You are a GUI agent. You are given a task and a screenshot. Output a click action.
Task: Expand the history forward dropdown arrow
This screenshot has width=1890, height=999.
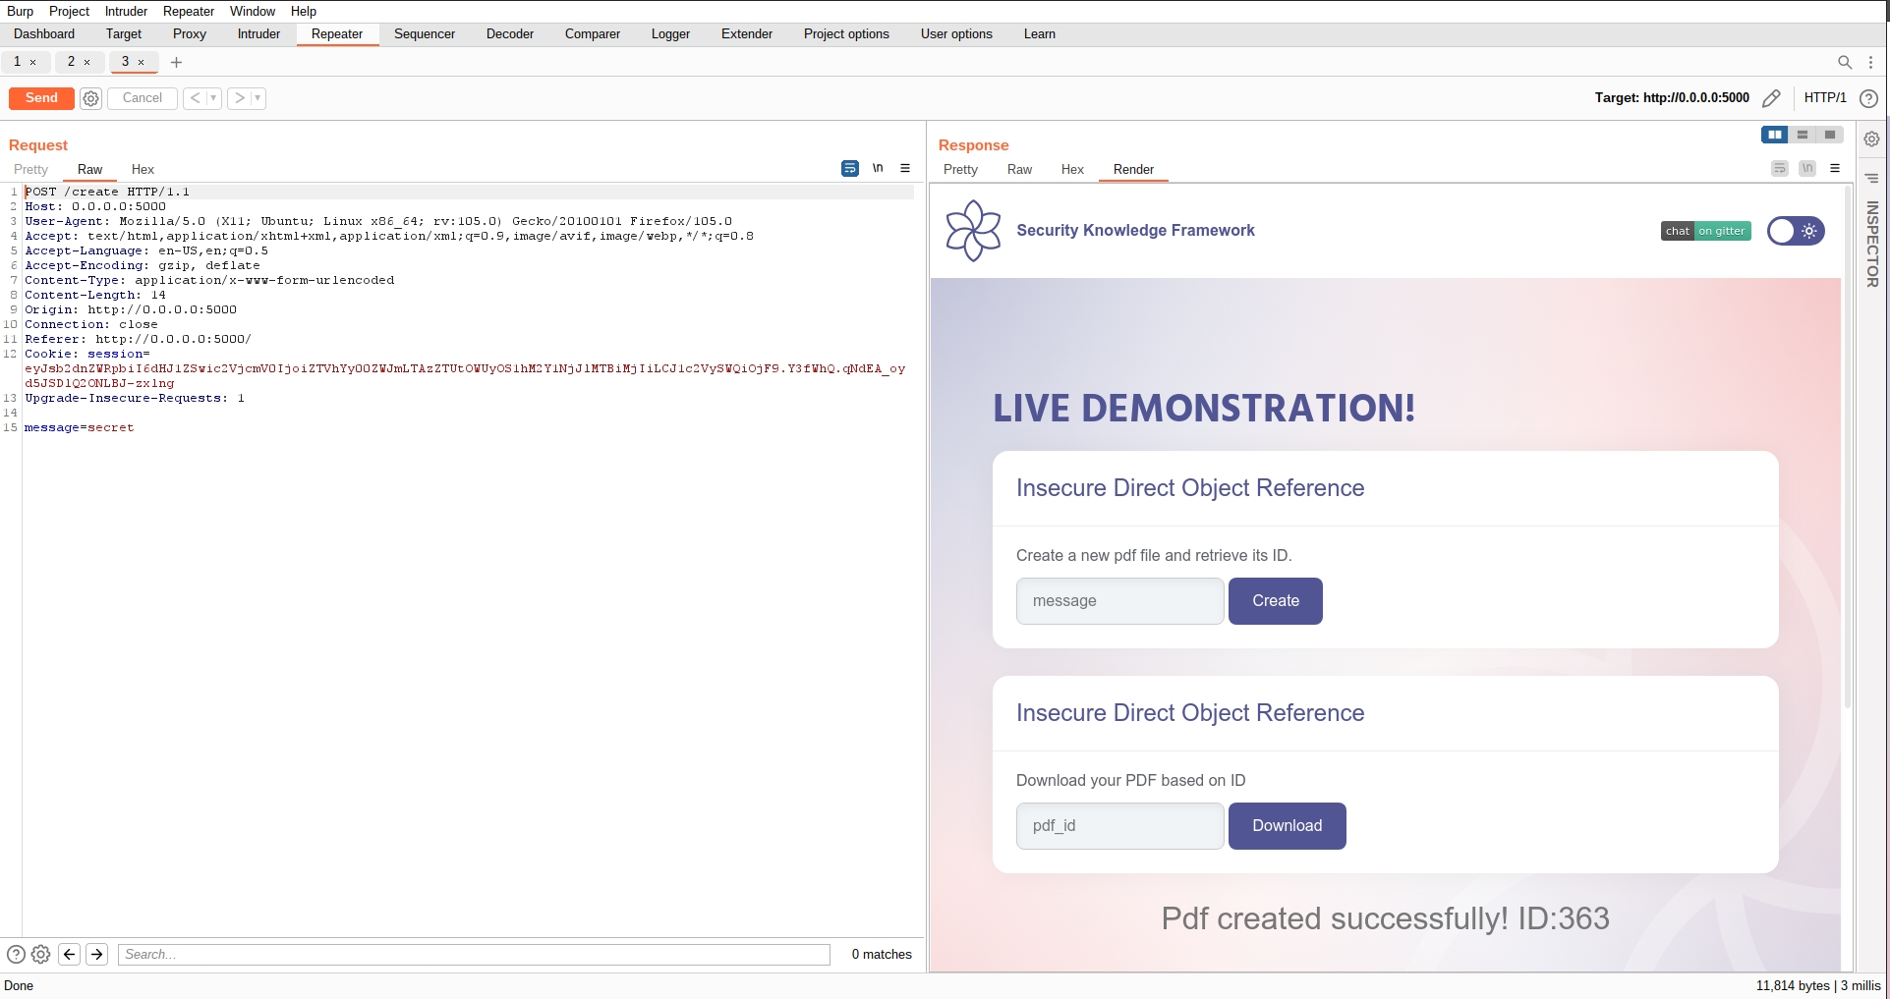pyautogui.click(x=258, y=98)
